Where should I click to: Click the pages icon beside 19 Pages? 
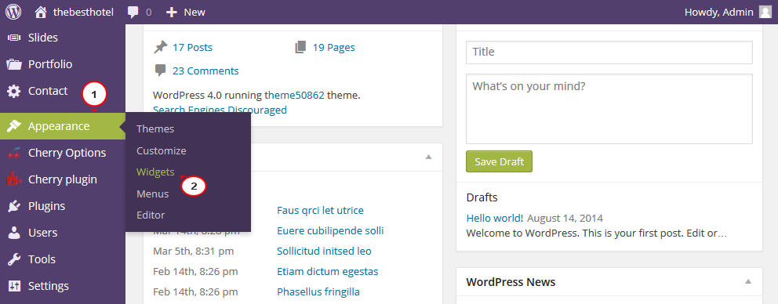pos(300,48)
